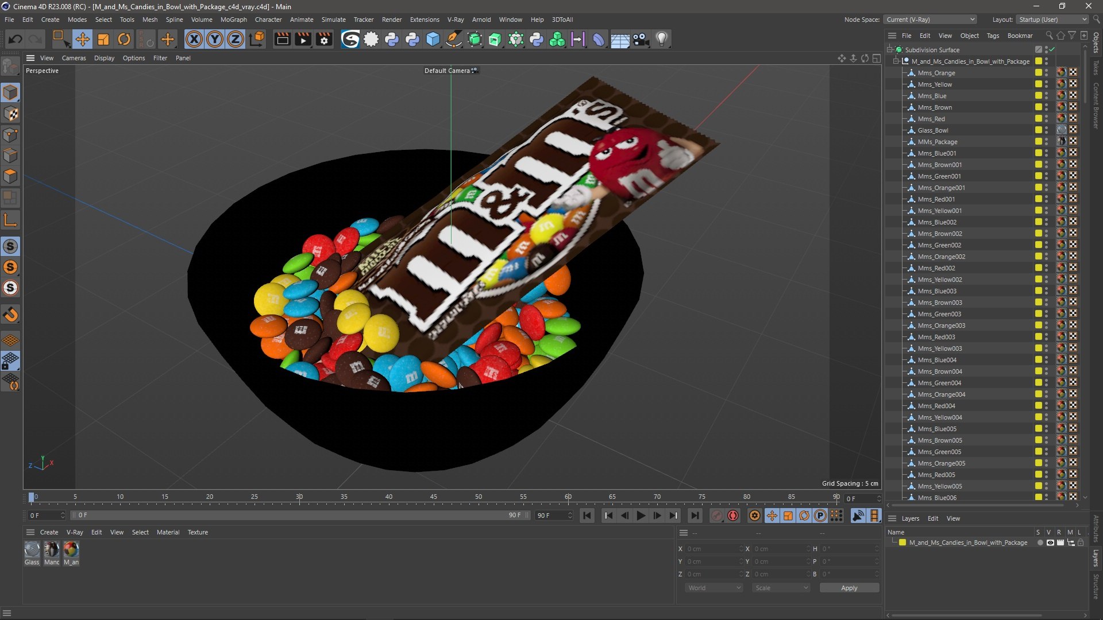1103x620 pixels.
Task: Open the Simulate menu
Action: pyautogui.click(x=333, y=20)
